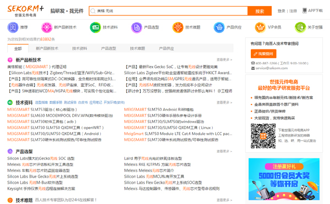330x204 pixels.
Task: Filter by 选型指南 sub-category
Action: [x=41, y=102]
